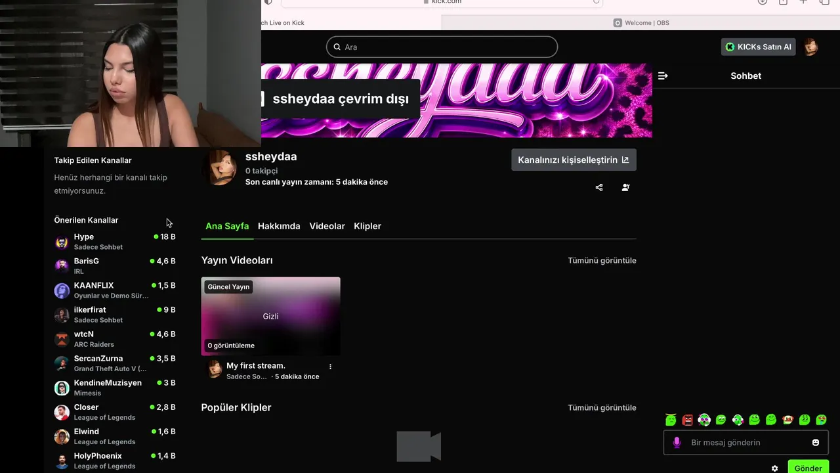Click the purple microphone icon in chat box
The image size is (840, 473).
(677, 442)
